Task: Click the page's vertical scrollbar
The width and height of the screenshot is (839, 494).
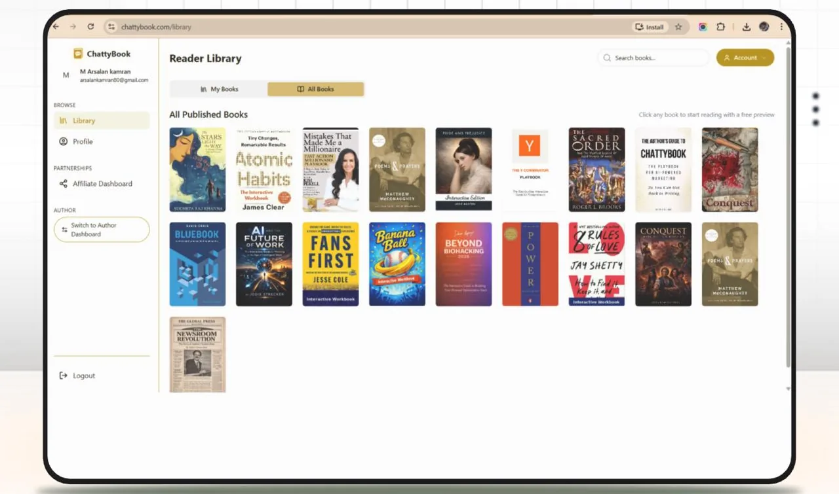Action: tap(788, 206)
